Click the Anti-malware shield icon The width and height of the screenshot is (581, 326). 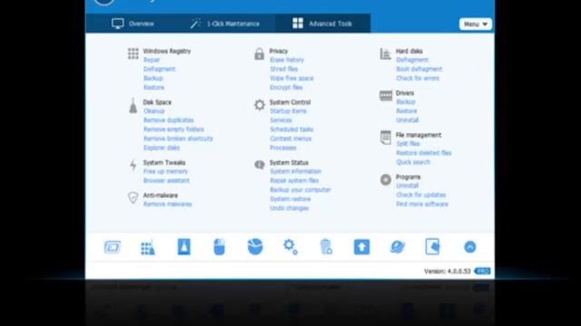(x=133, y=197)
